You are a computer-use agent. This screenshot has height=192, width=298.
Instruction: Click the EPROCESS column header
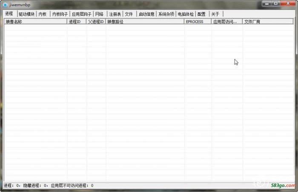pyautogui.click(x=198, y=21)
